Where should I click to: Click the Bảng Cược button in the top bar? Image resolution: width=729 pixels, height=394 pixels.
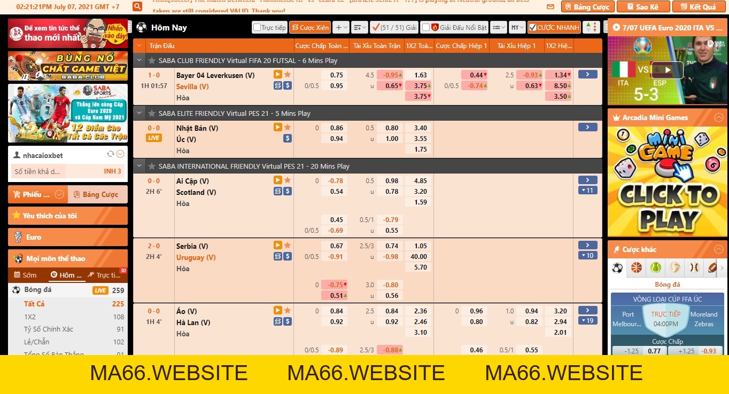[x=587, y=7]
